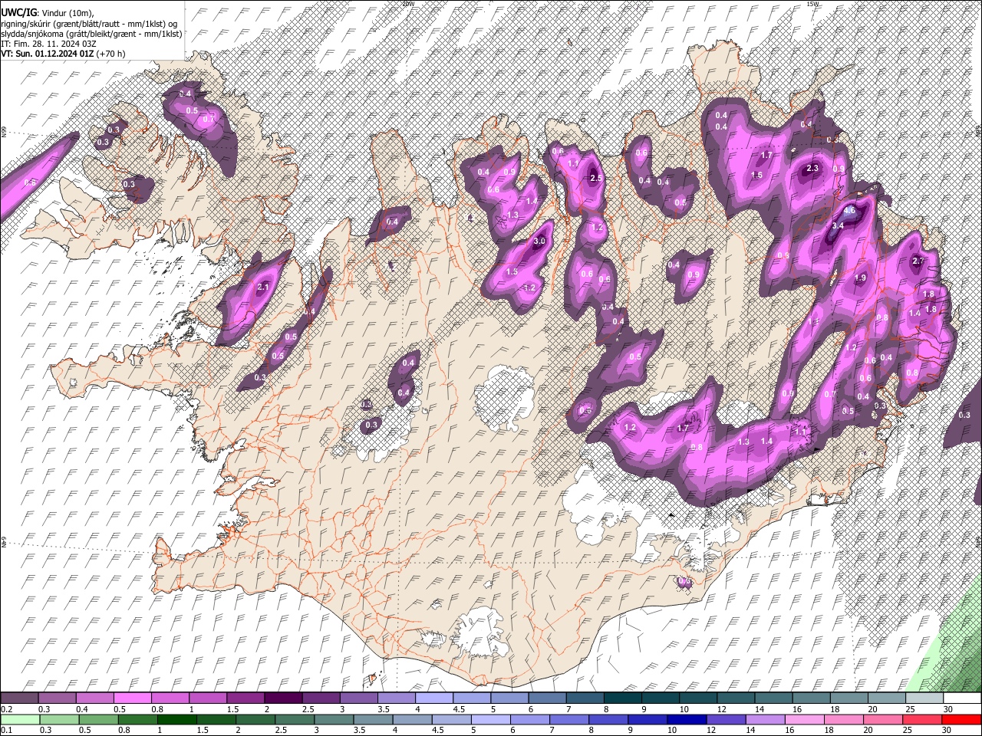Click the light pink 16–18 rain scale swatch
Image resolution: width=982 pixels, height=736 pixels.
805,719
